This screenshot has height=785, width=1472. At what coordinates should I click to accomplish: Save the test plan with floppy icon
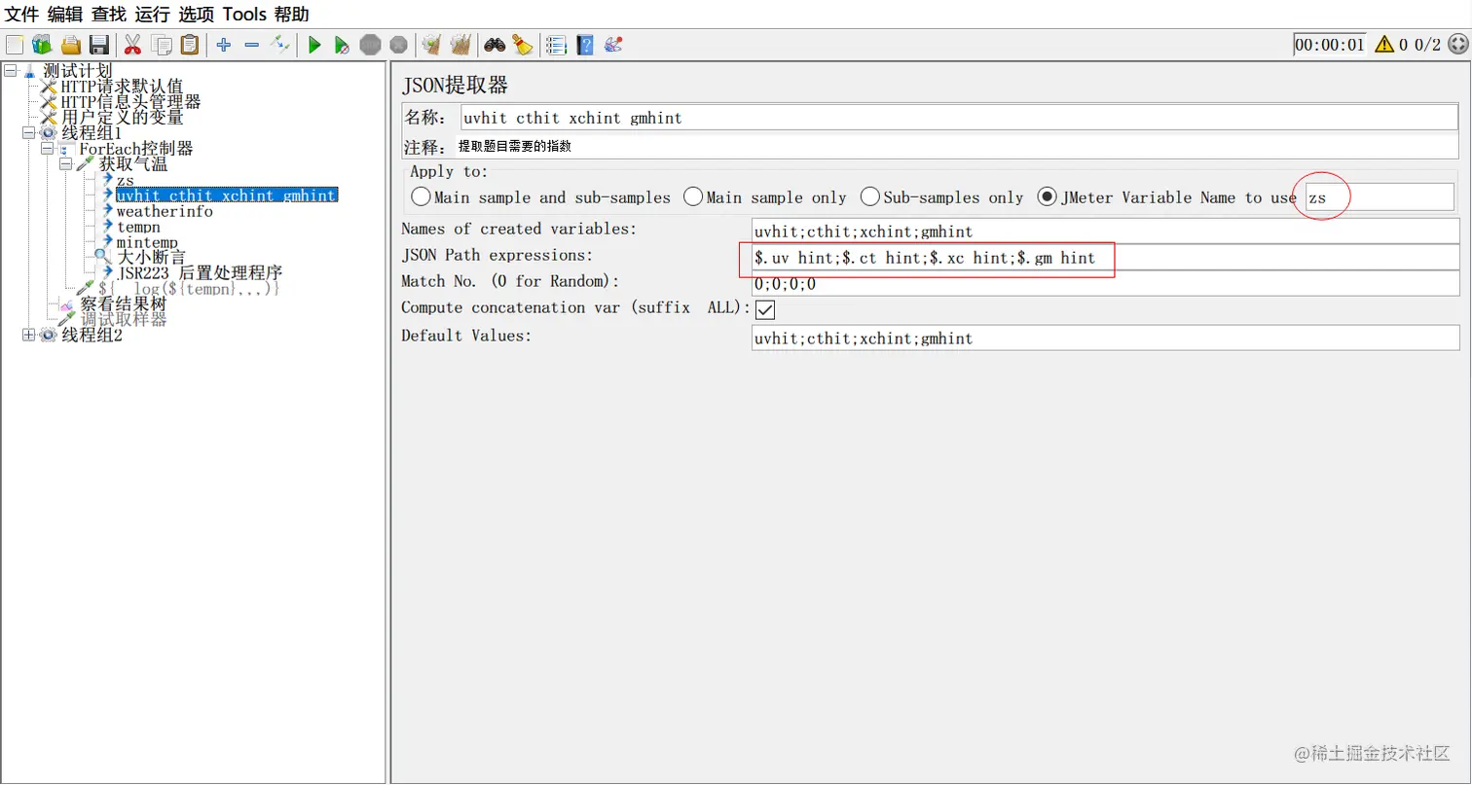tap(98, 45)
